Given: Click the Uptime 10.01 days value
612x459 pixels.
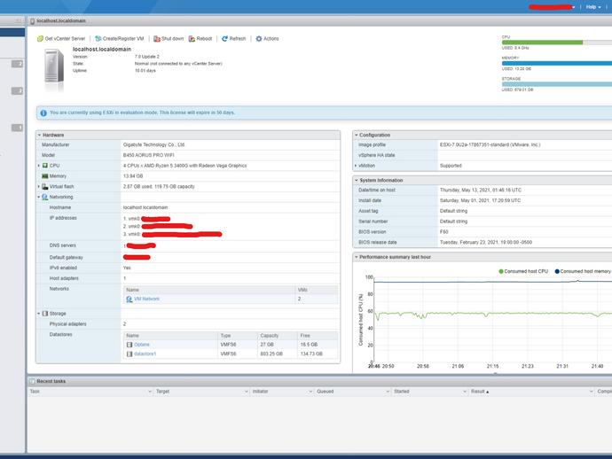Looking at the screenshot, I should click(145, 71).
